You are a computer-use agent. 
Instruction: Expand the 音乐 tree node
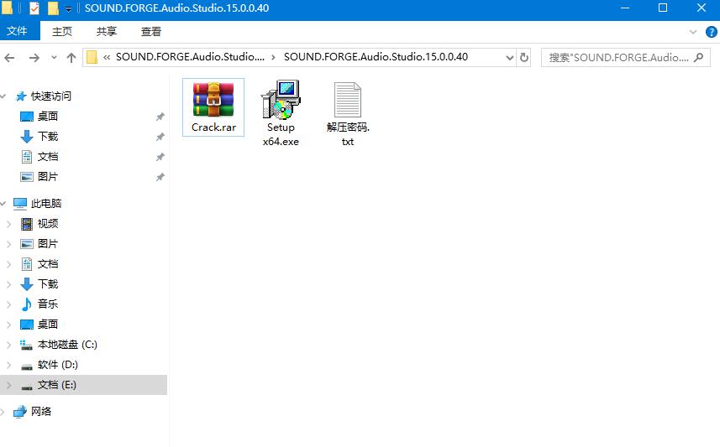click(8, 304)
